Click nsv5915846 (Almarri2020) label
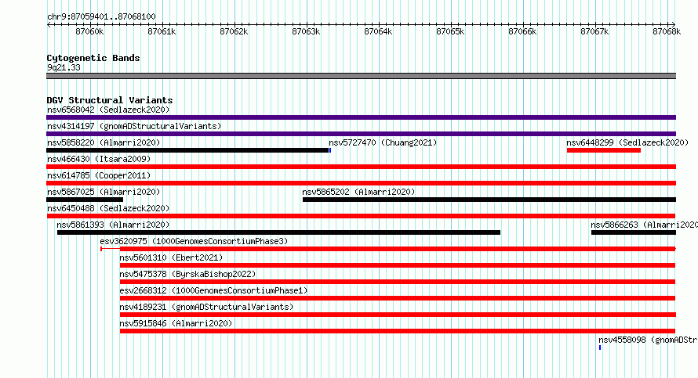698x378 pixels. pyautogui.click(x=176, y=323)
